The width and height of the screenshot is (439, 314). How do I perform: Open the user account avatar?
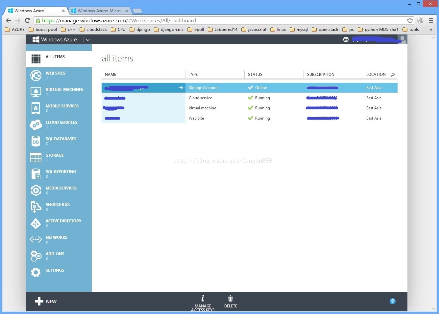click(402, 39)
